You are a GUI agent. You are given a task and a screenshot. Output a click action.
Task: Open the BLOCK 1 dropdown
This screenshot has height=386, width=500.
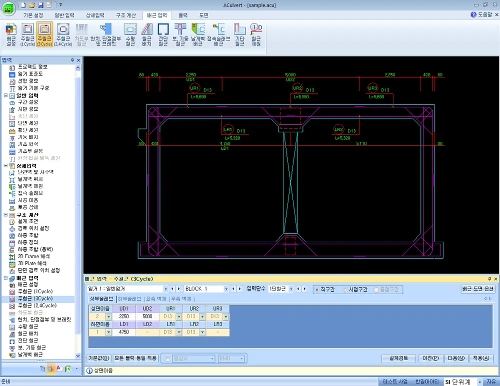pos(226,289)
